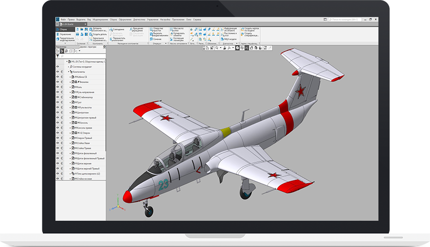Toggle eye visibility for Стабилизатор
The image size is (430, 247).
[57, 97]
